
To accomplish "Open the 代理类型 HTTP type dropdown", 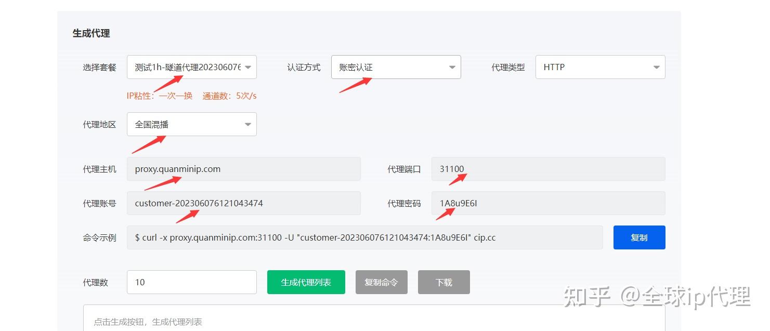I will 600,67.
